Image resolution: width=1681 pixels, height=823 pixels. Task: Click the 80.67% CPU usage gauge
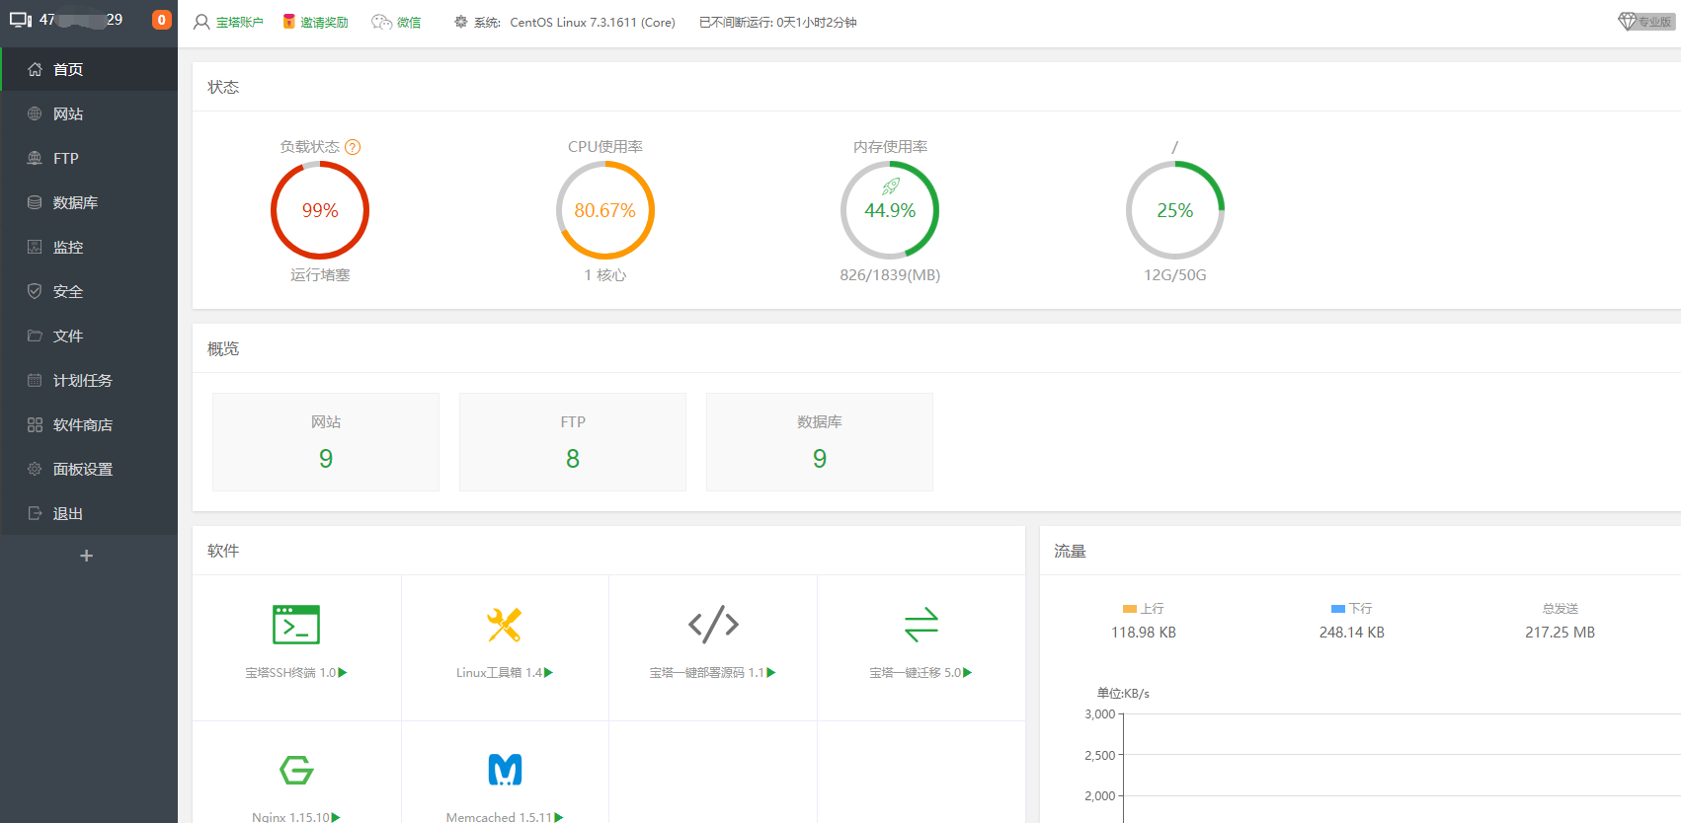[x=605, y=210]
